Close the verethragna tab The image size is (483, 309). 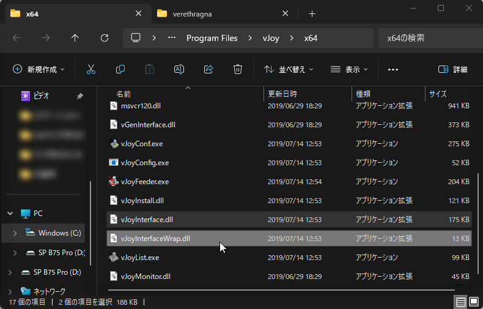(x=286, y=13)
